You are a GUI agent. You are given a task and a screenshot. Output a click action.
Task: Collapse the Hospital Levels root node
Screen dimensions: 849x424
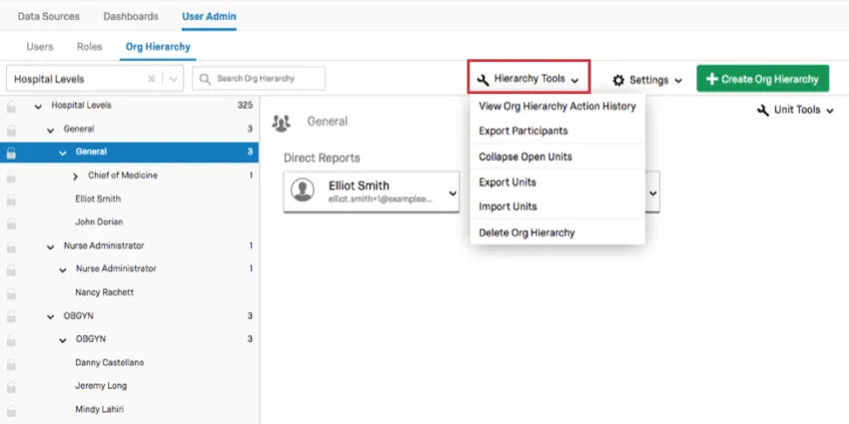tap(38, 106)
